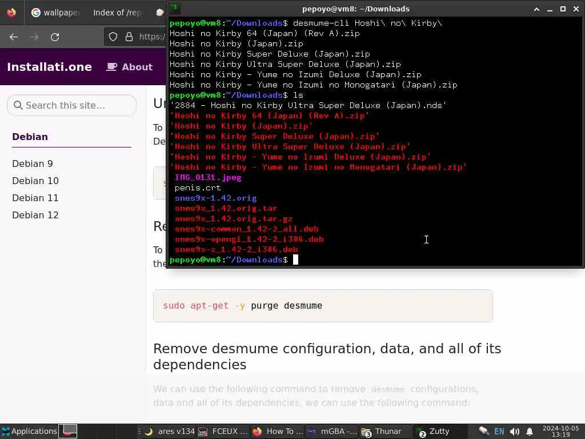Switch to the Index of /rep tab
585x439 pixels.
click(x=117, y=13)
